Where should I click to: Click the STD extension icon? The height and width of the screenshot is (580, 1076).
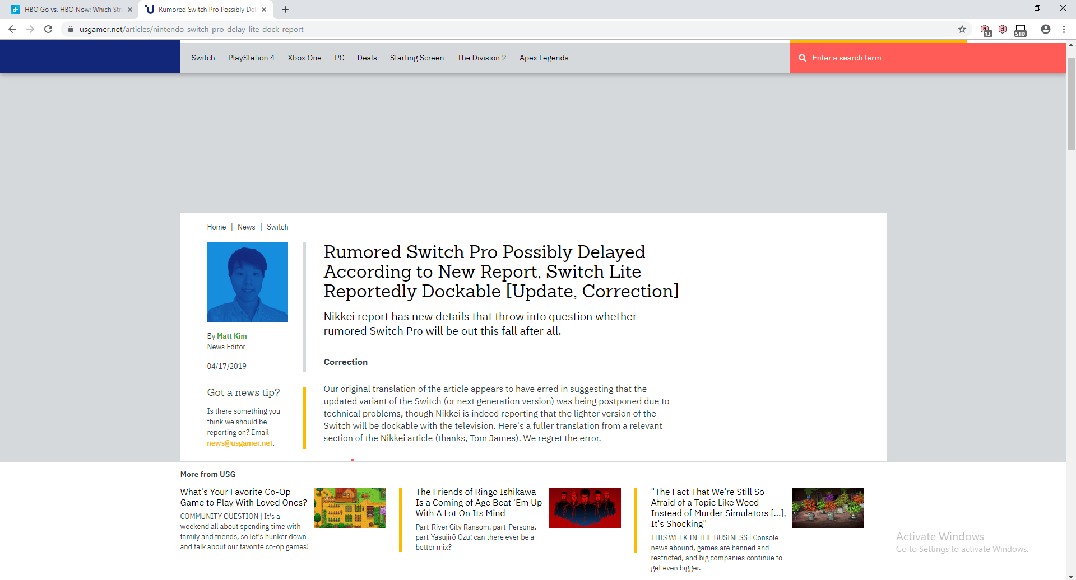pyautogui.click(x=1021, y=30)
